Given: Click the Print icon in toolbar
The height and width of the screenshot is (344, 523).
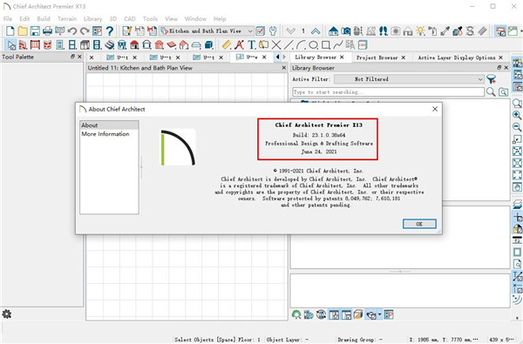Looking at the screenshot, I should (47, 31).
